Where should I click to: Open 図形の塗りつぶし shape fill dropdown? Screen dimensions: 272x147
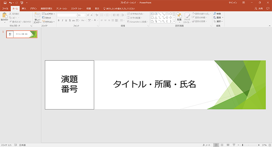(201, 14)
